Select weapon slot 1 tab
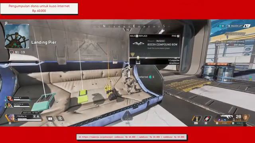The width and height of the screenshot is (255, 143). pyautogui.click(x=223, y=123)
